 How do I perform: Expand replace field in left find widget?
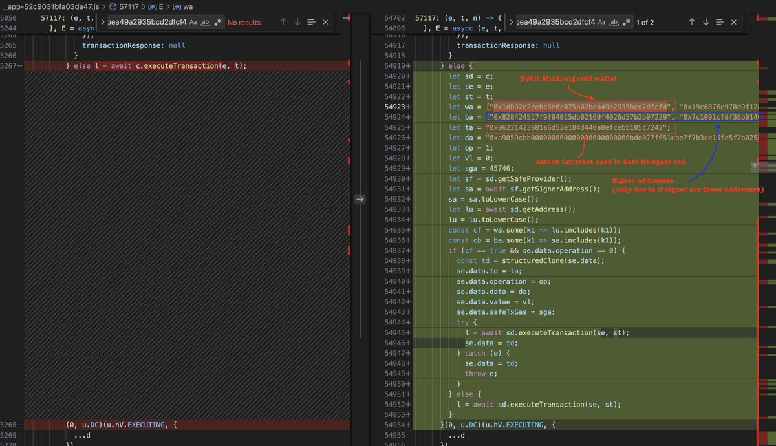point(102,22)
